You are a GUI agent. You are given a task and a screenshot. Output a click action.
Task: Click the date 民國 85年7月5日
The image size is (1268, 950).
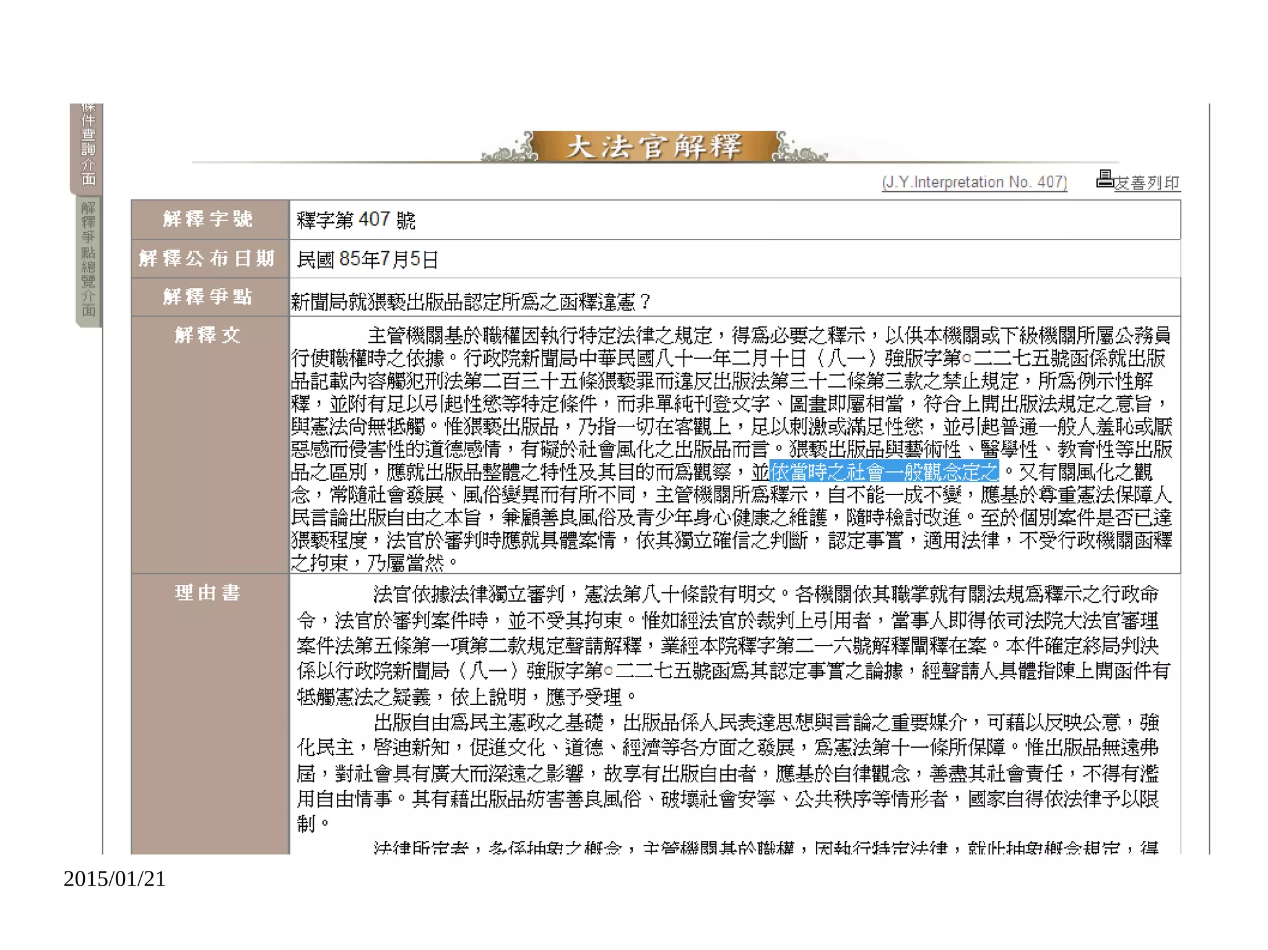[x=367, y=259]
